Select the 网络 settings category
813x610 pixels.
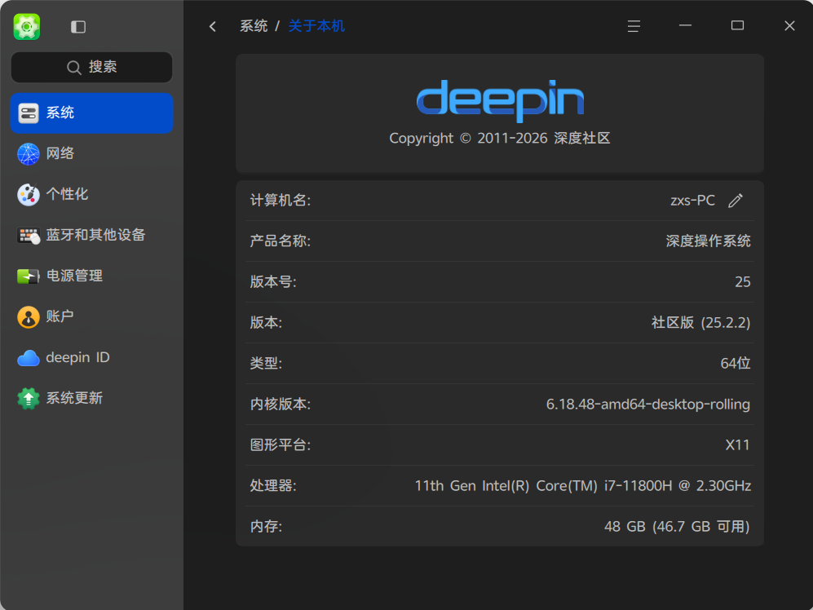pyautogui.click(x=92, y=153)
